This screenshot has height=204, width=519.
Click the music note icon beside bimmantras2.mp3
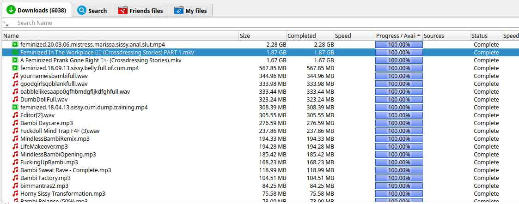15,186
